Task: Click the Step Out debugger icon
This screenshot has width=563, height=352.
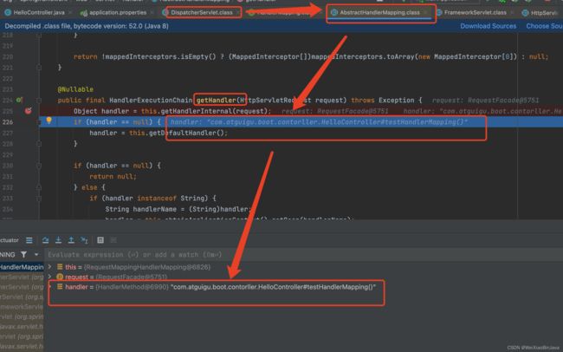Action: point(71,240)
